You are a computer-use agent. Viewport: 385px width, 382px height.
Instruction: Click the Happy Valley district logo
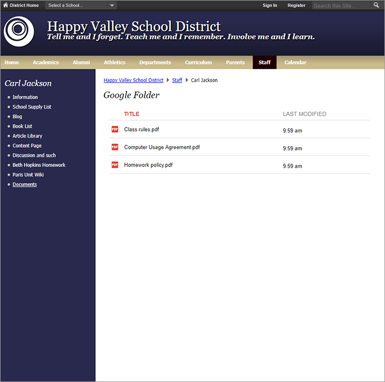point(19,31)
